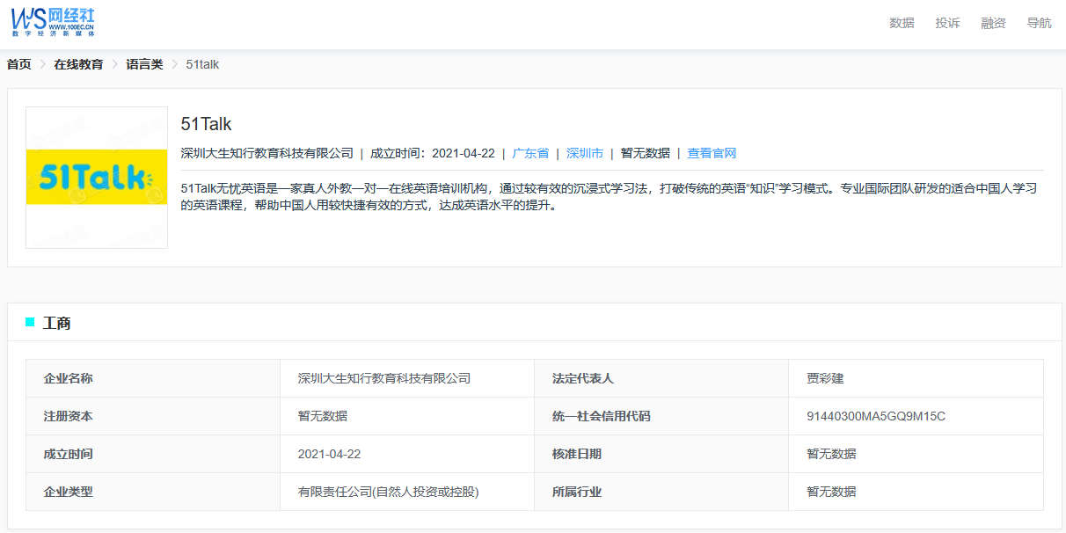
Task: Click the 51Talk company logo thumbnail
Action: pos(97,178)
